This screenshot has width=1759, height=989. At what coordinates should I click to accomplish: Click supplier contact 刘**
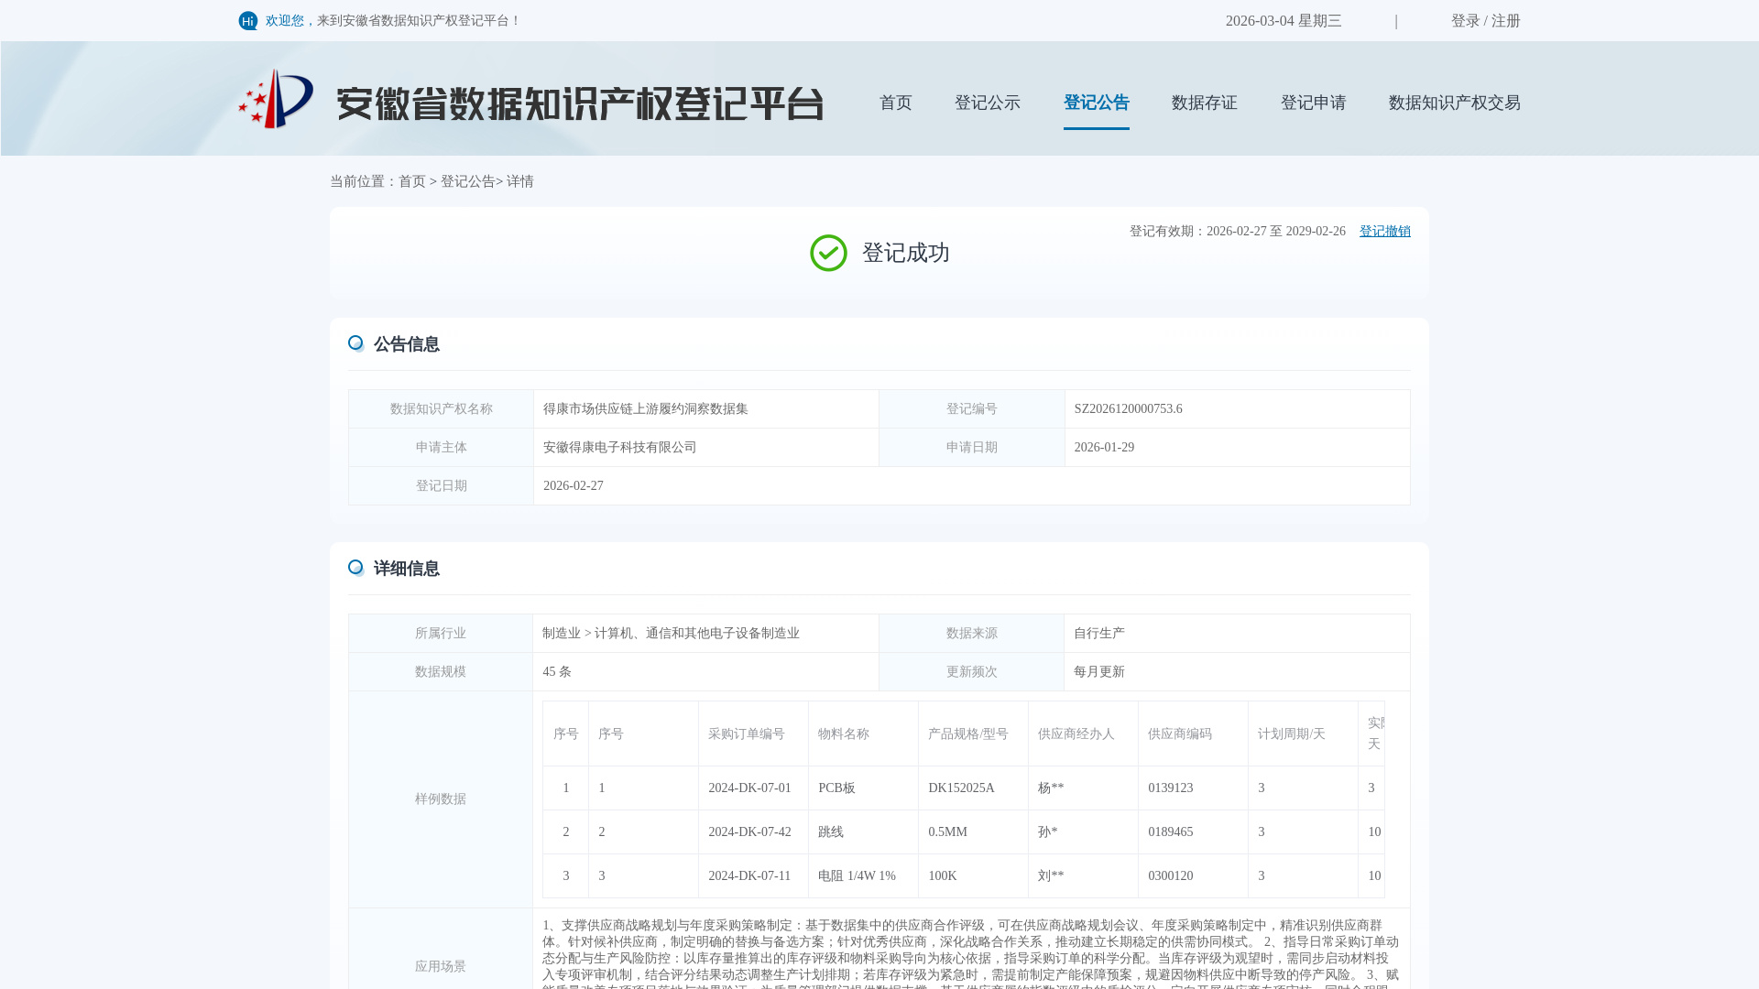[x=1051, y=876]
